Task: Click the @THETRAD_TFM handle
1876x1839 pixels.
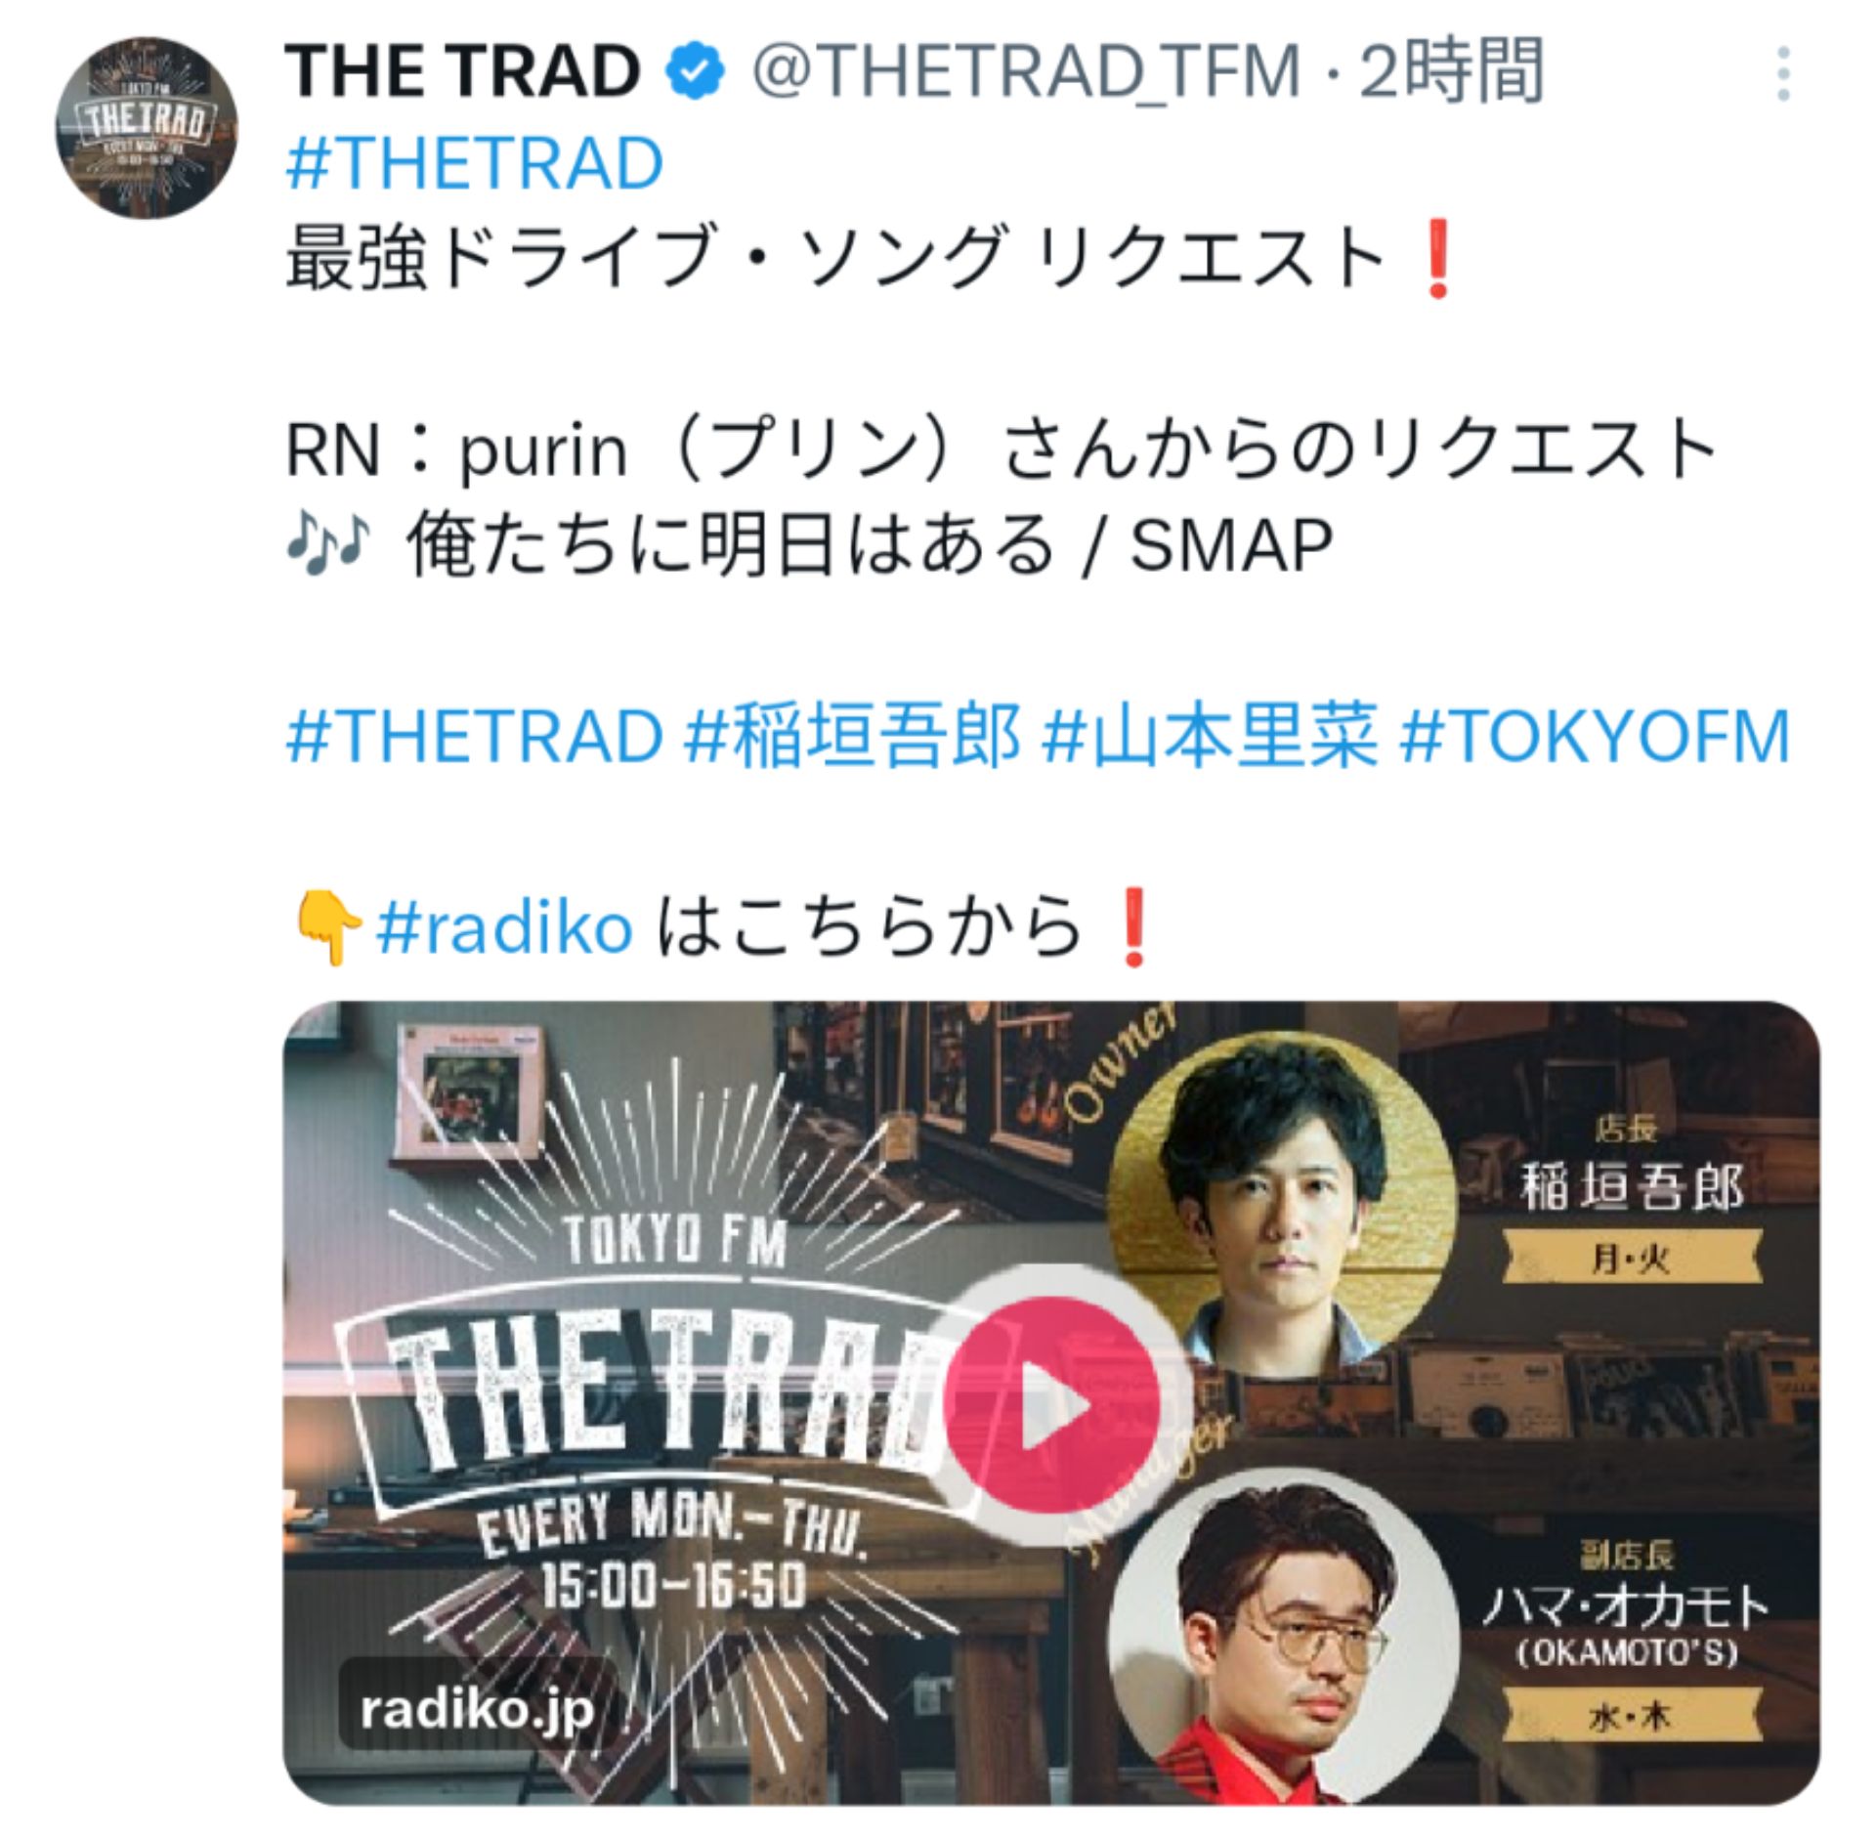Action: pyautogui.click(x=1026, y=72)
